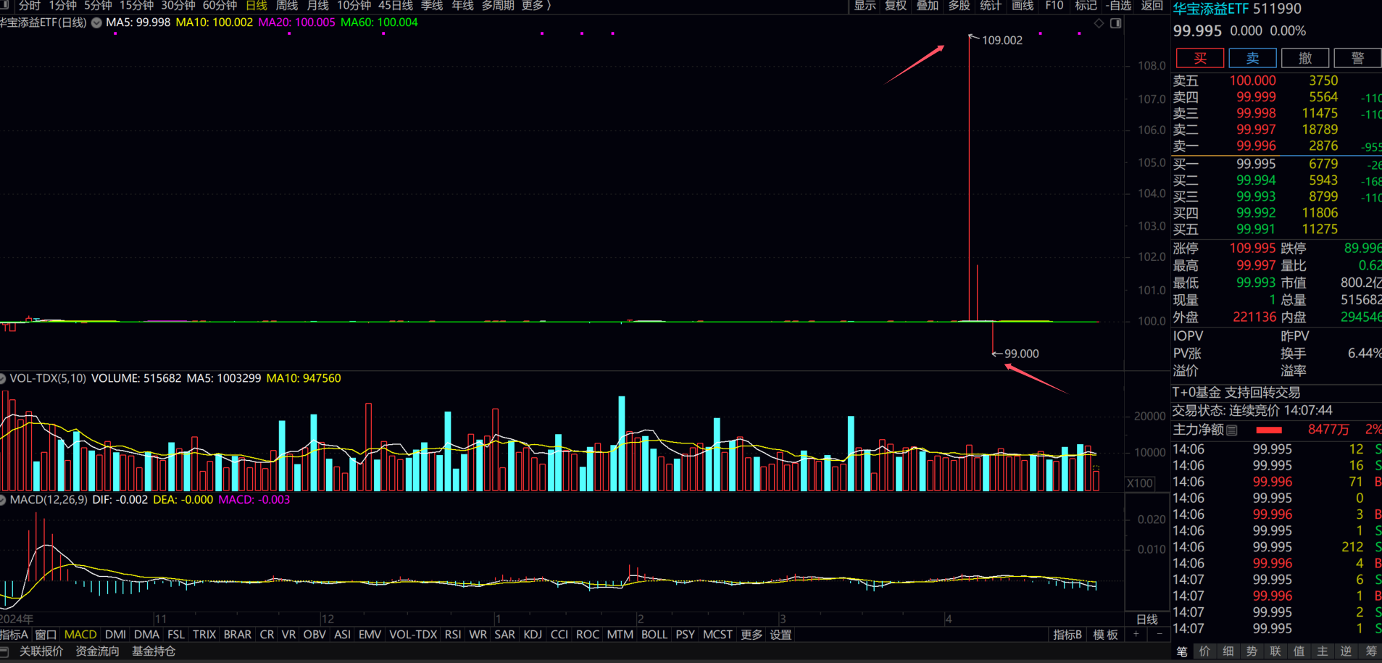
Task: Click the bottom-left panel toggle icon
Action: coord(5,651)
